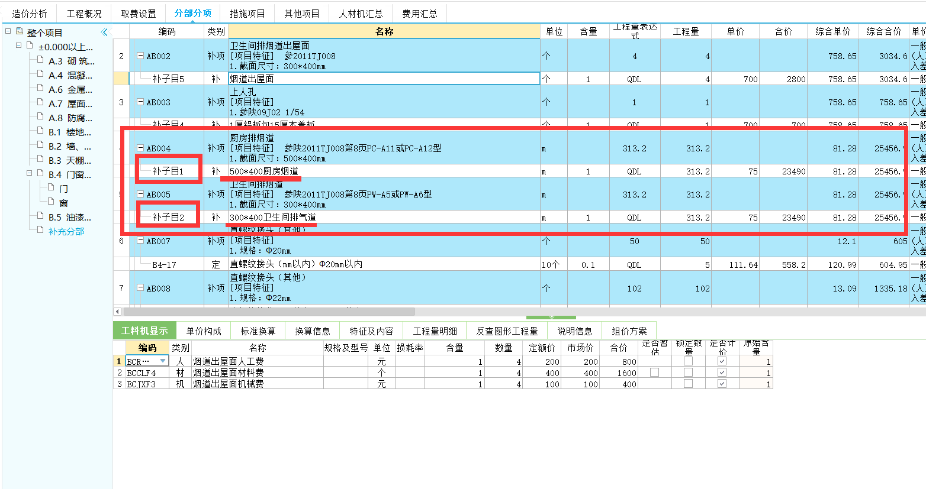Toggle 是否暂估 for 烟道出屋面材料费 row
The height and width of the screenshot is (489, 926).
click(654, 373)
